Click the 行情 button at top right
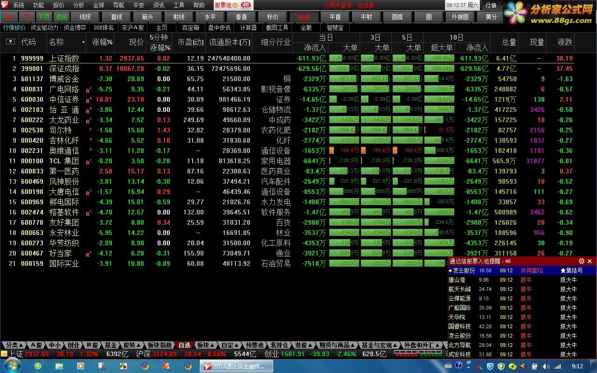The image size is (597, 373). [x=491, y=5]
